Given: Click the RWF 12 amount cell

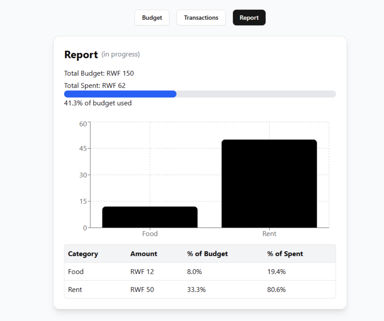Looking at the screenshot, I should (x=142, y=271).
